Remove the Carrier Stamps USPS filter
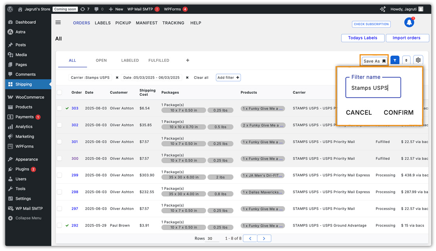This screenshot has height=251, width=436. tap(117, 77)
